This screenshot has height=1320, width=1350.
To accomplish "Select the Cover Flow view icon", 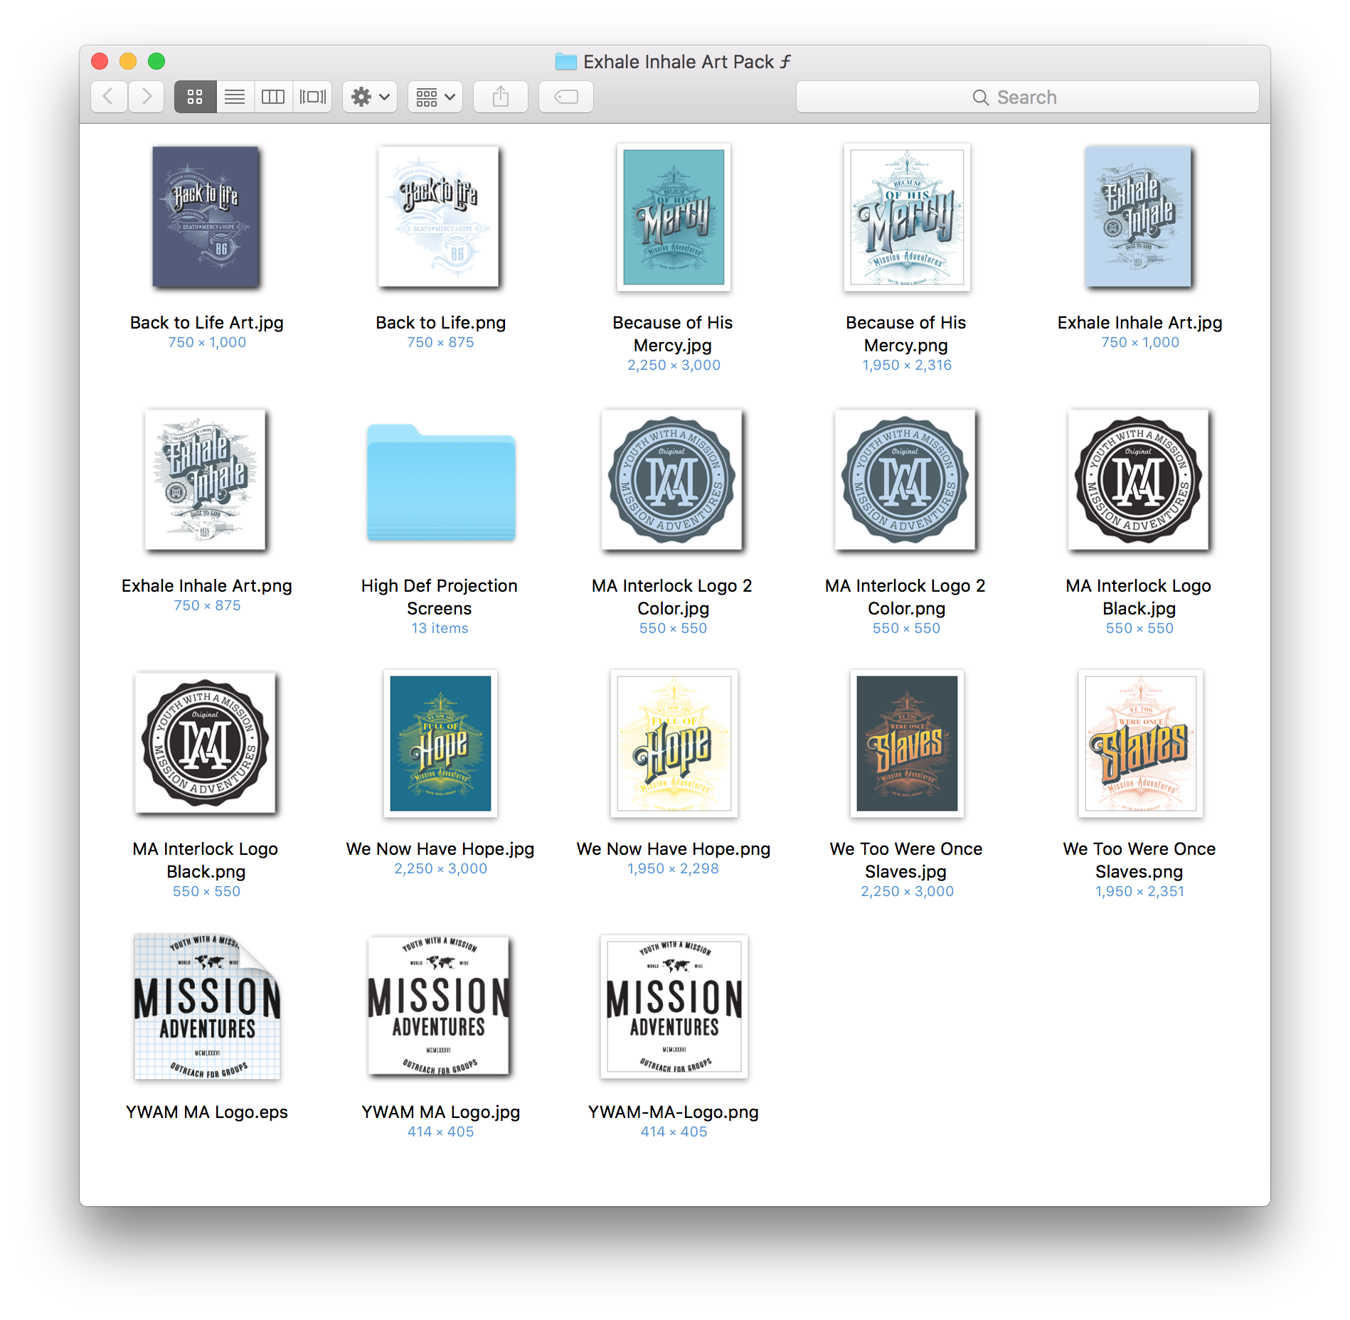I will [312, 97].
